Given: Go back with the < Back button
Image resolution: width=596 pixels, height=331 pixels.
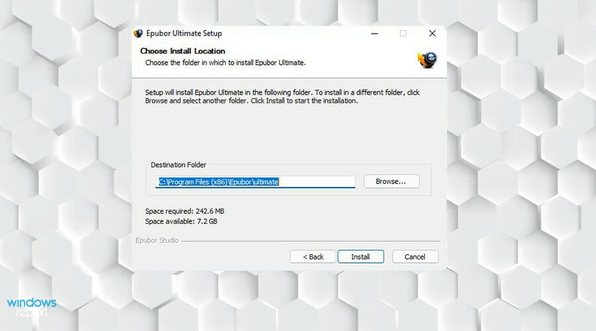Looking at the screenshot, I should pyautogui.click(x=313, y=257).
